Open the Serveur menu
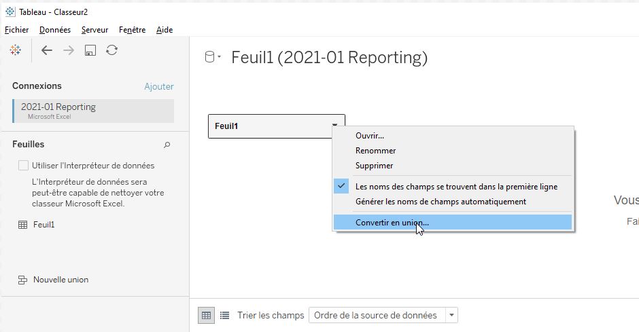Image resolution: width=639 pixels, height=332 pixels. [x=95, y=30]
